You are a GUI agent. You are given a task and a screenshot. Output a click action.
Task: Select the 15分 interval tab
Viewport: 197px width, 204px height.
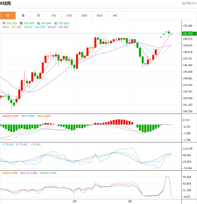pyautogui.click(x=69, y=16)
